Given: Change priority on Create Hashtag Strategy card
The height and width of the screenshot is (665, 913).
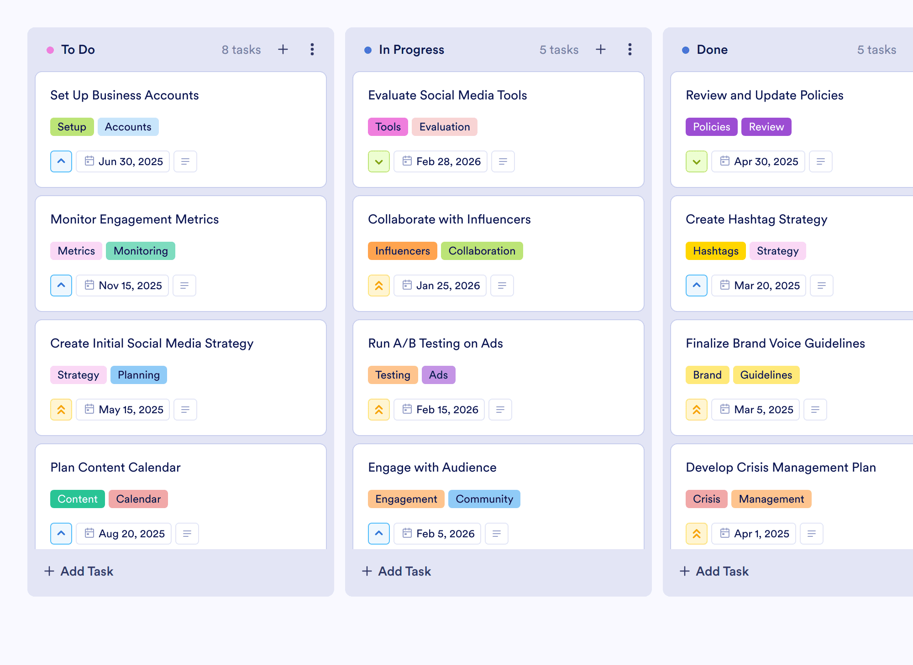Looking at the screenshot, I should tap(697, 286).
